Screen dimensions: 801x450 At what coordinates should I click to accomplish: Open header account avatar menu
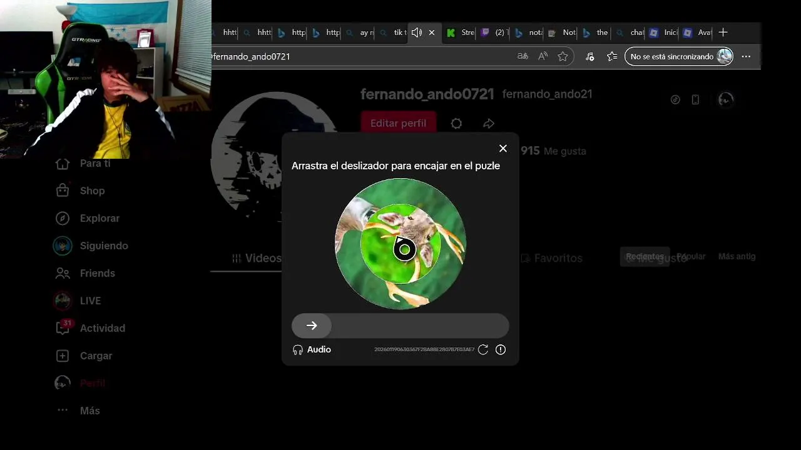click(x=725, y=99)
